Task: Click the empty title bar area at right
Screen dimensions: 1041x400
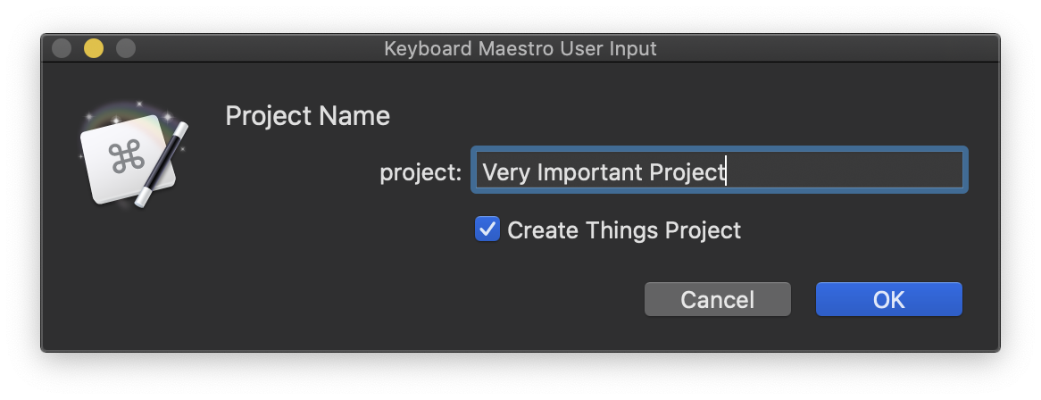Action: click(830, 48)
